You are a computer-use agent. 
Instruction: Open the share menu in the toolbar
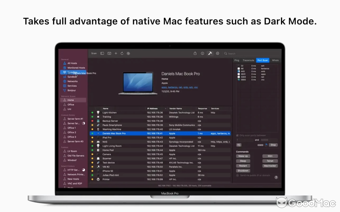(x=195, y=53)
